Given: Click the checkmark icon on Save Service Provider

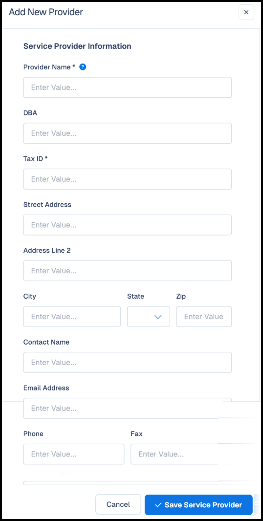Looking at the screenshot, I should (x=158, y=505).
